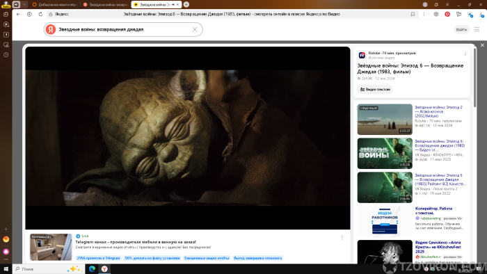Go back with the browser back arrow
The width and height of the screenshot is (487, 274).
click(18, 15)
